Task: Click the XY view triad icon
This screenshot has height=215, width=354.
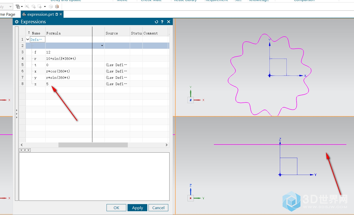Action: [191, 100]
